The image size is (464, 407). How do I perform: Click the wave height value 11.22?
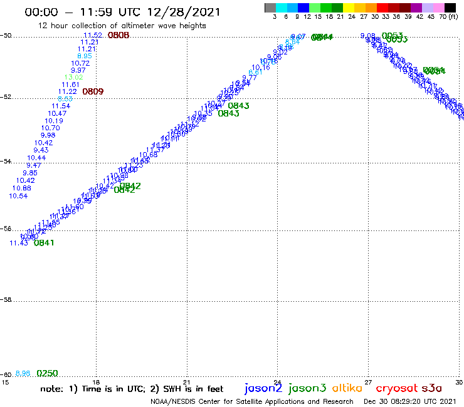tap(68, 91)
